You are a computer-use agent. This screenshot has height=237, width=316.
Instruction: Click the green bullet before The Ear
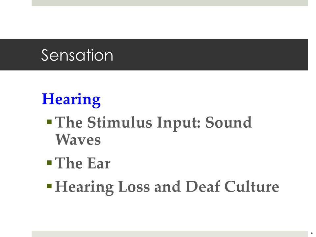49,162
